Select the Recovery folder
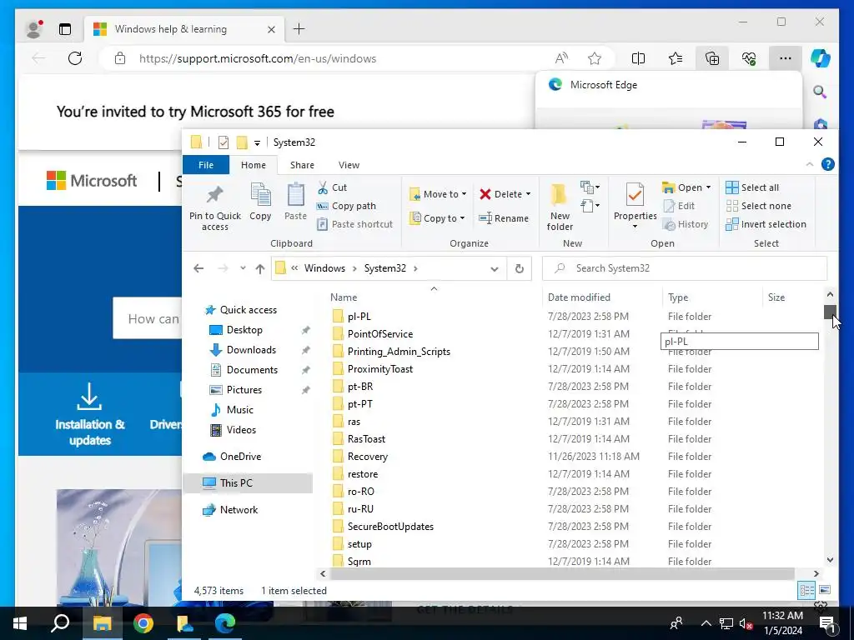The width and height of the screenshot is (854, 640). click(x=368, y=457)
